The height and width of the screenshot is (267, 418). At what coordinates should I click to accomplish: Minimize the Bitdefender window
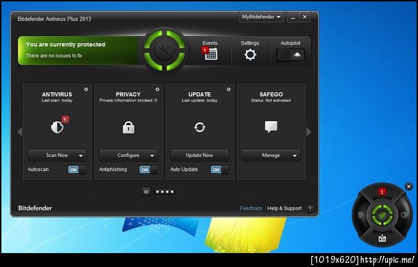coord(293,17)
